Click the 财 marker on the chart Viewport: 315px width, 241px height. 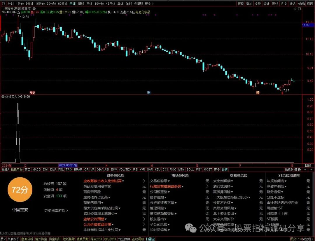pos(149,93)
